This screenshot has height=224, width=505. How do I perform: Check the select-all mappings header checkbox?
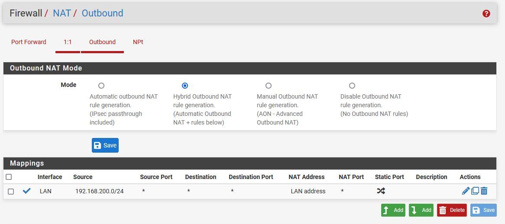[9, 177]
